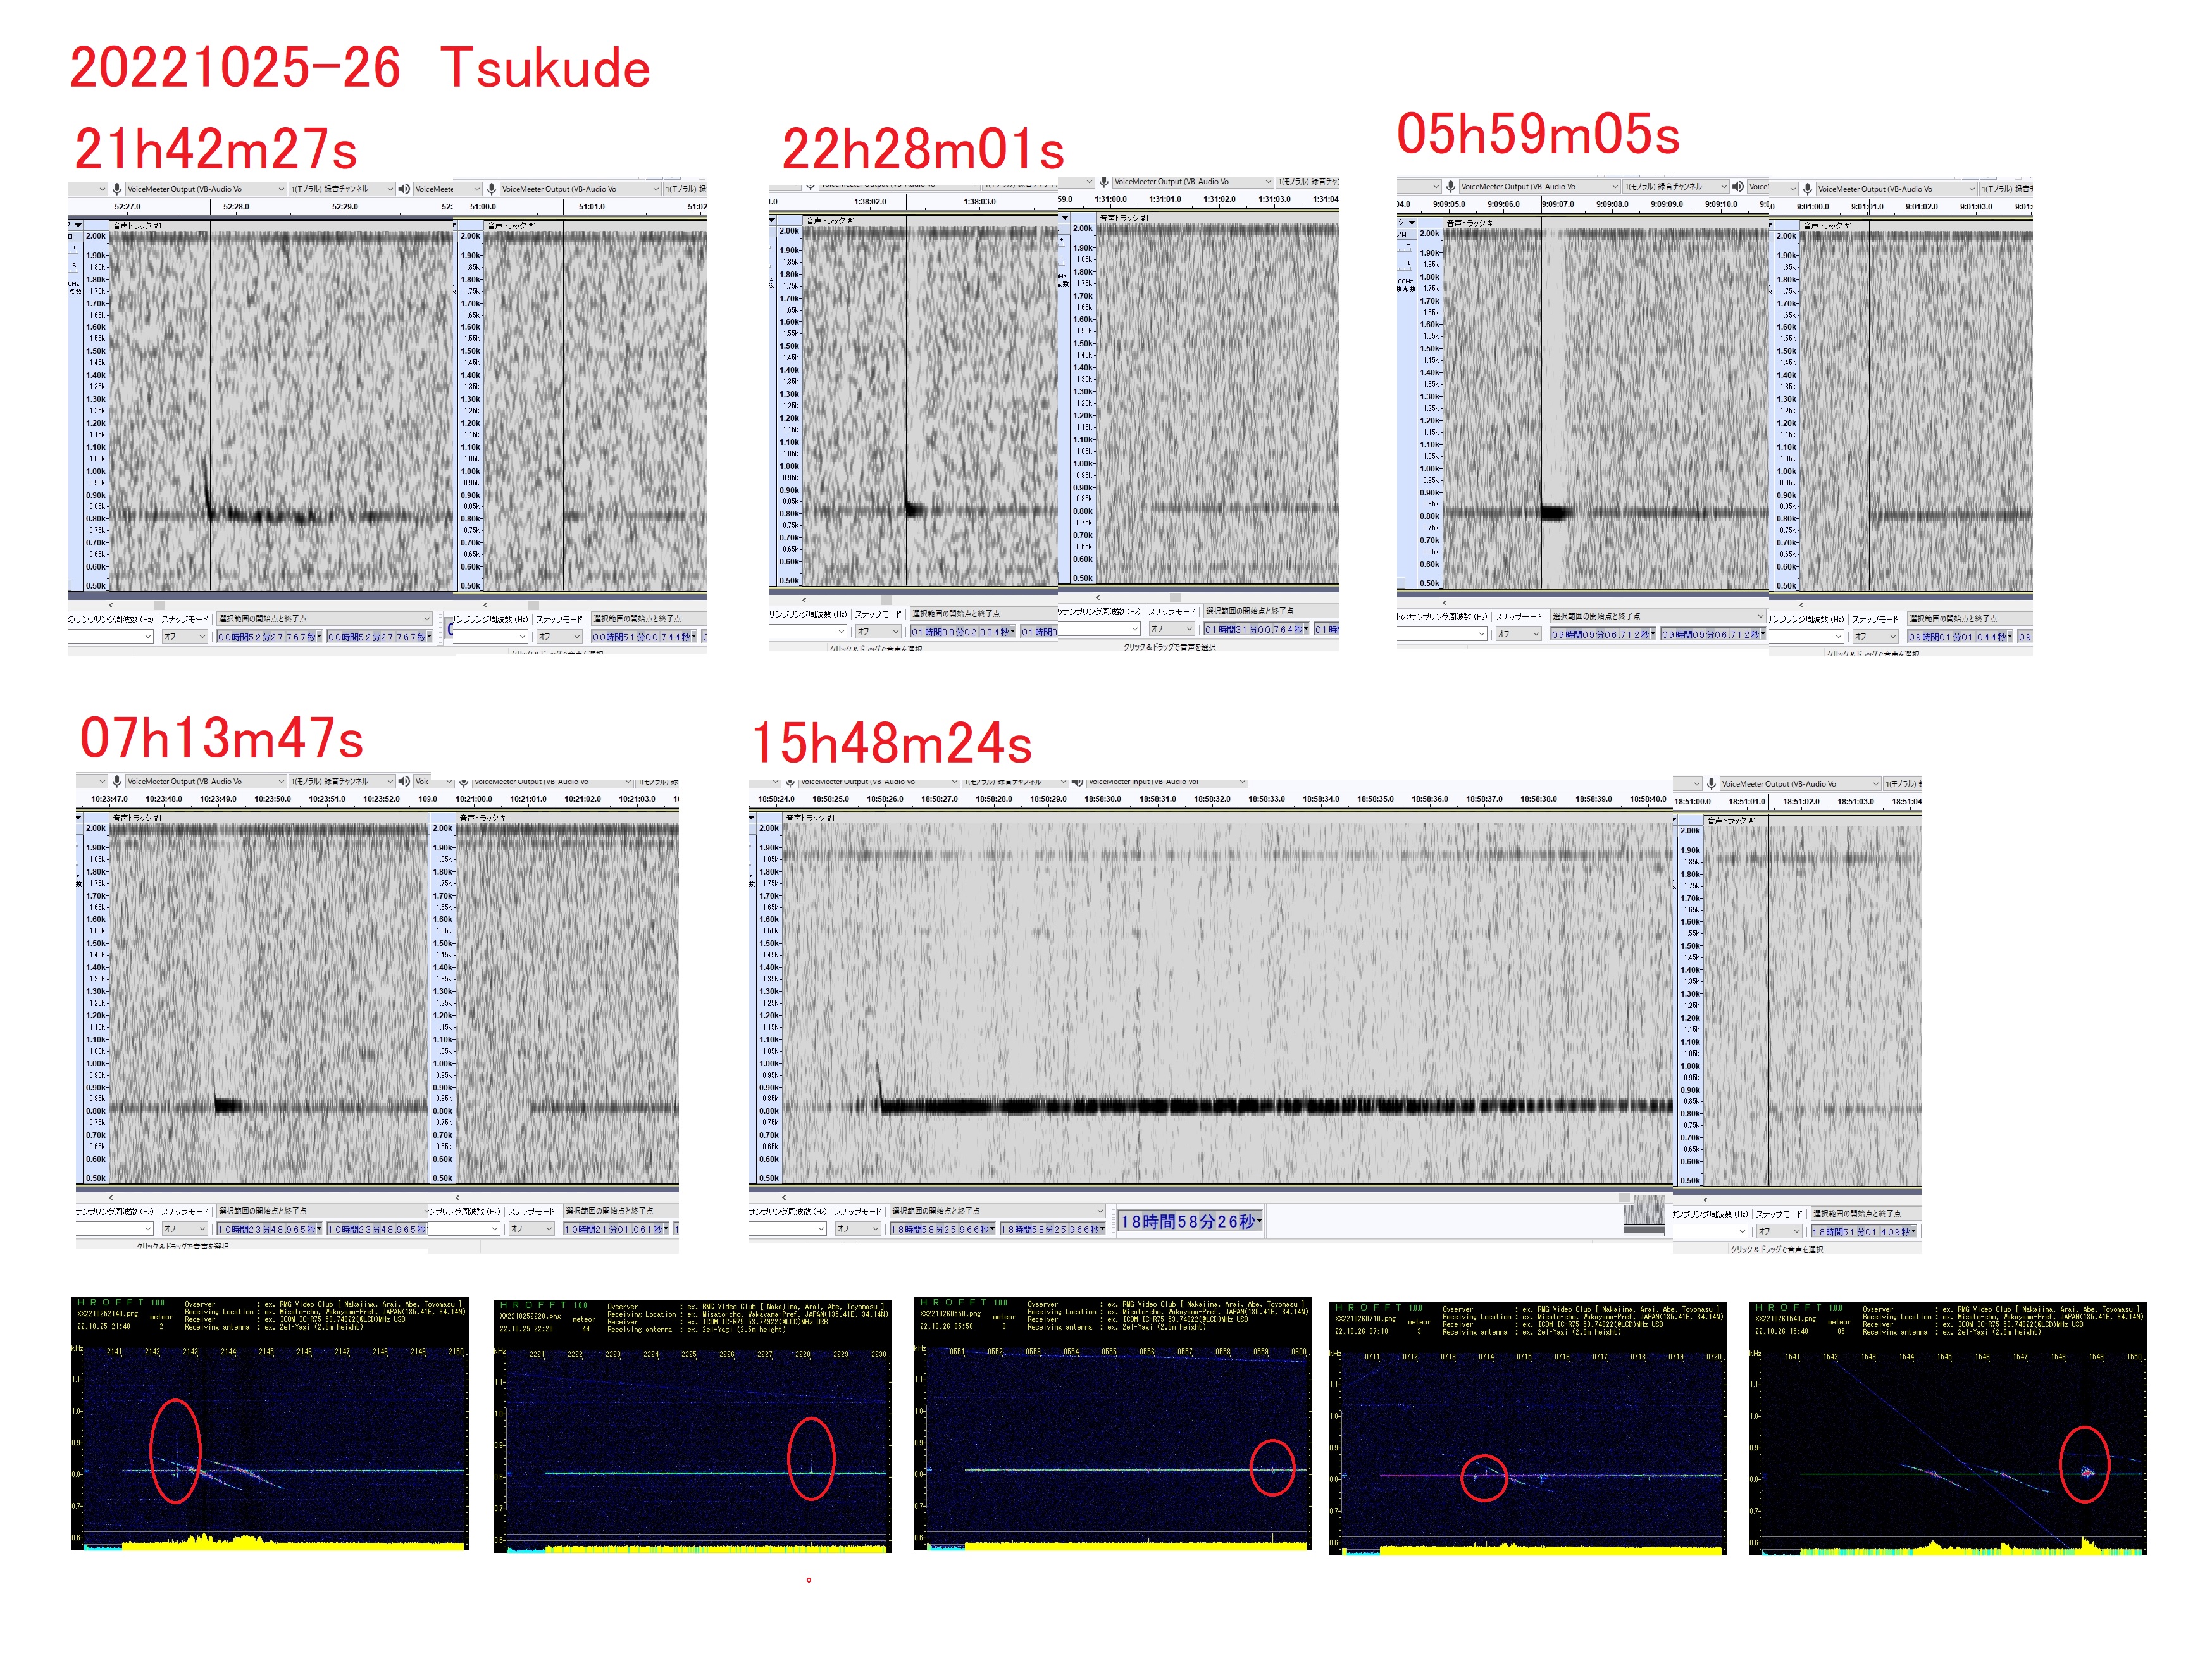The image size is (2212, 1663).
Task: Open track menu triangle left of 音声トラック #1 in 15h48m24s
Action: point(752,818)
